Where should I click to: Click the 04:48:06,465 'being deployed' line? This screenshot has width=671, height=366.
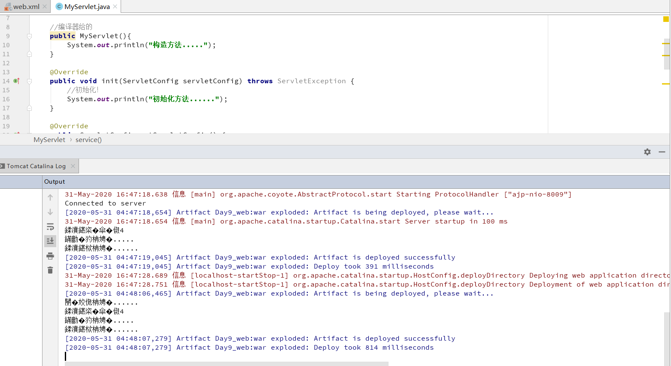(x=279, y=293)
